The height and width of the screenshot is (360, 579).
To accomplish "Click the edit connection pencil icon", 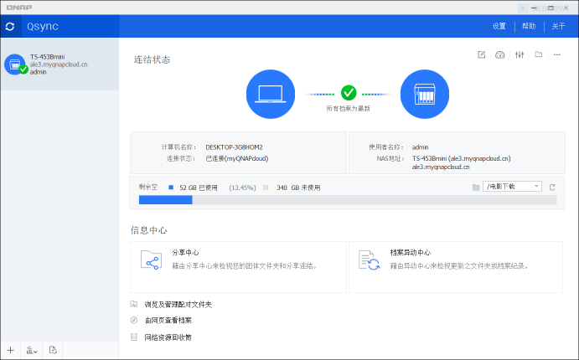I will click(481, 54).
